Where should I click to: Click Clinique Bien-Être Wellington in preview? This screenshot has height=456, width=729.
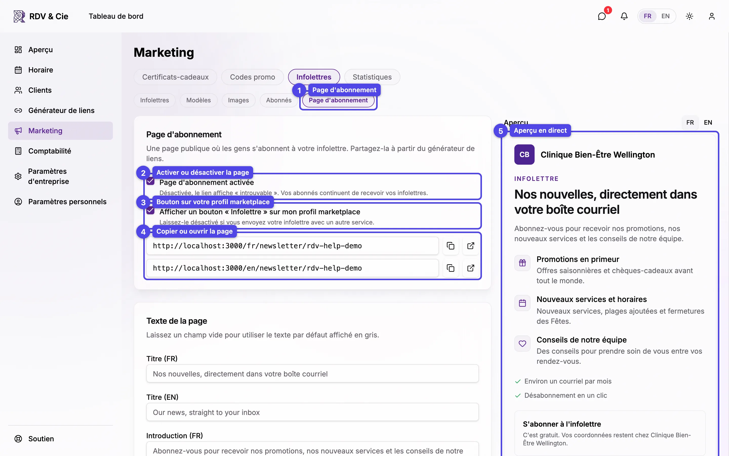(598, 155)
